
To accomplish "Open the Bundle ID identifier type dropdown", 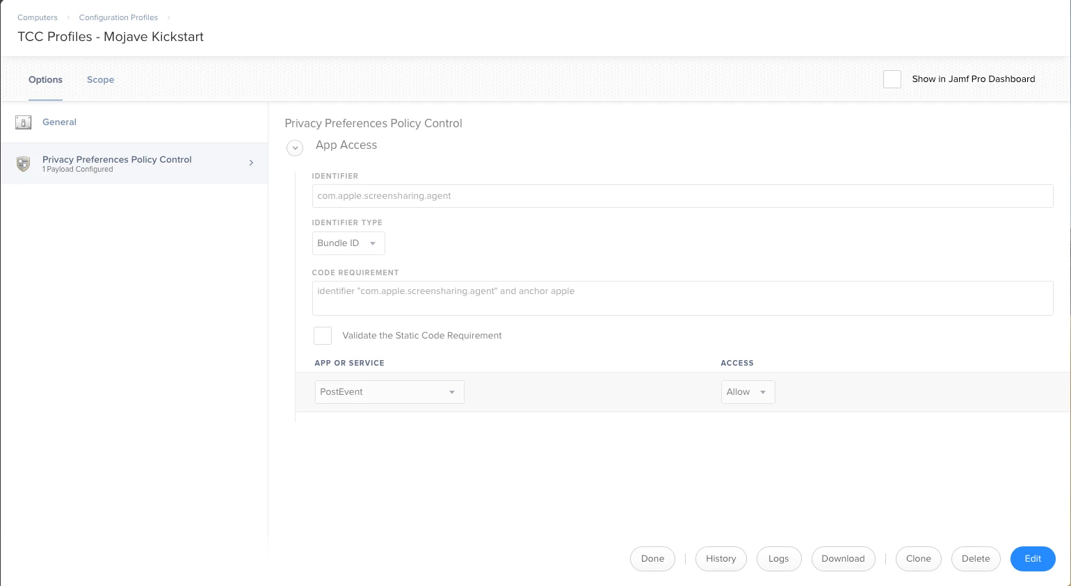I will [x=348, y=243].
